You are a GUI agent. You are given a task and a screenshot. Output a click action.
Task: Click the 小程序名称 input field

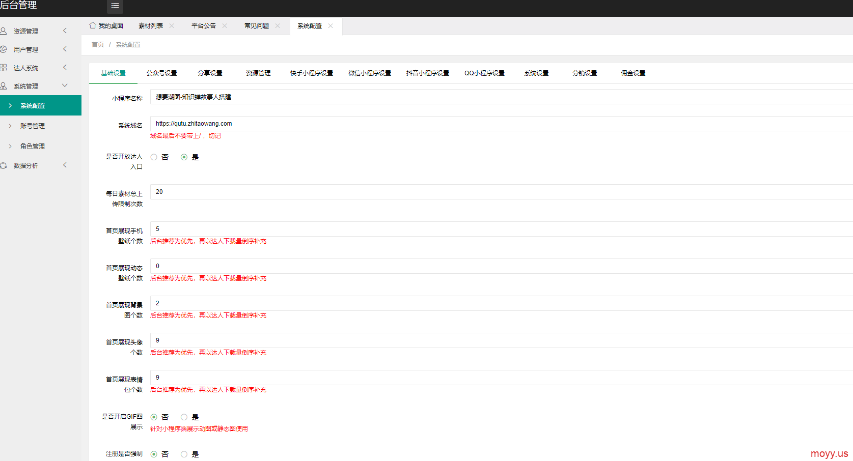(502, 97)
